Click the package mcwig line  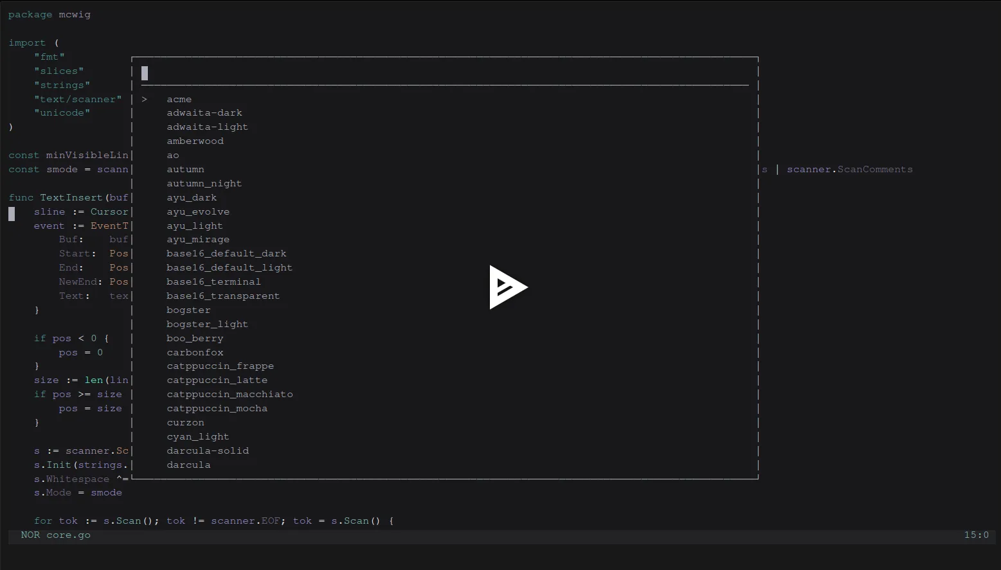[x=50, y=14]
